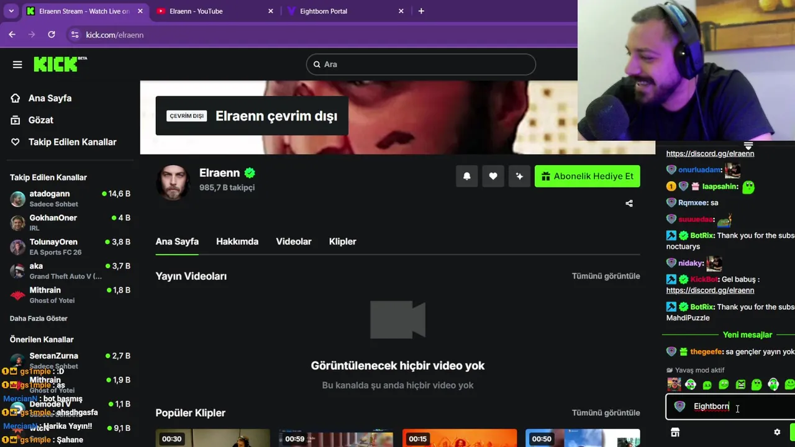Click Tümünü görüntüle for Yayın Videoları
The image size is (795, 447).
coord(606,276)
